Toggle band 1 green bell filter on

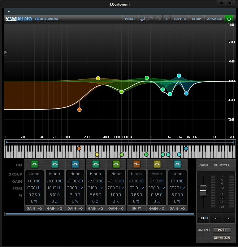pyautogui.click(x=34, y=164)
